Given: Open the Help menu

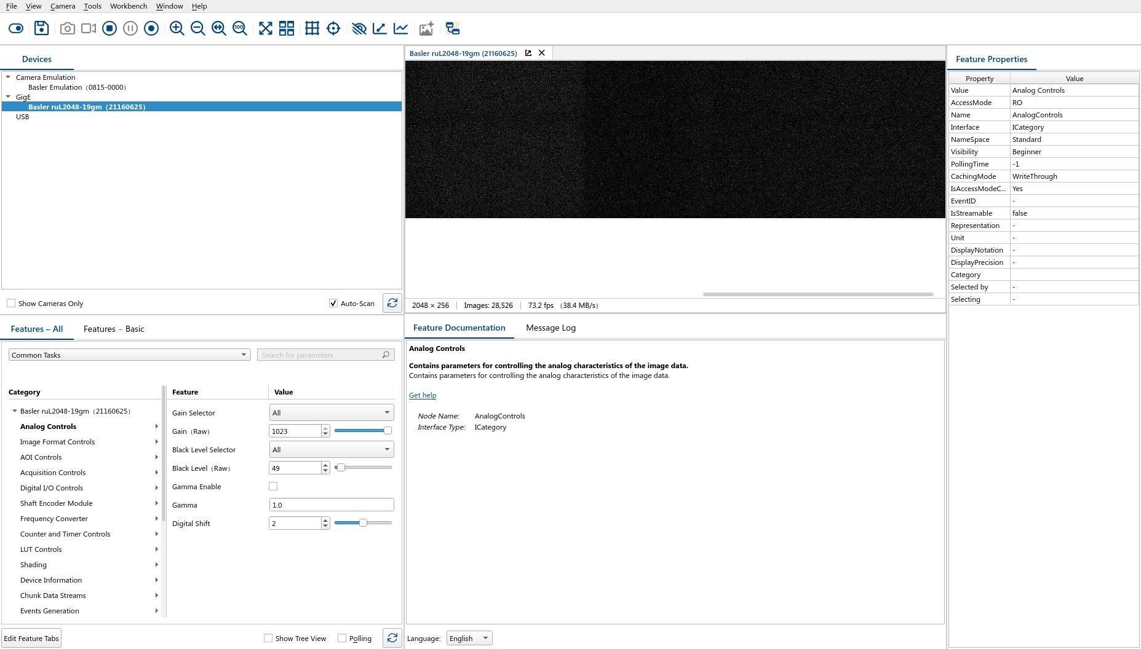Looking at the screenshot, I should (x=199, y=6).
